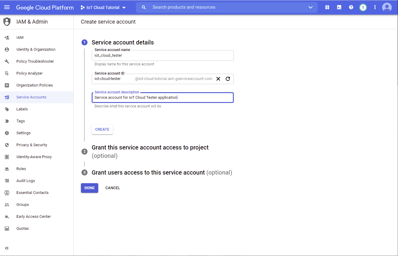This screenshot has width=398, height=256.
Task: Click the search magnifier icon
Action: pos(144,7)
